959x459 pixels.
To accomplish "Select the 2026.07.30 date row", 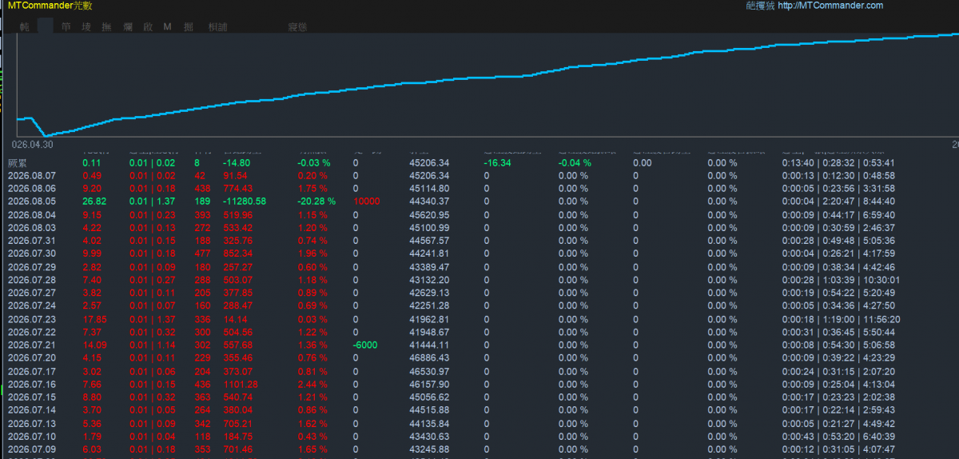I will pos(479,253).
